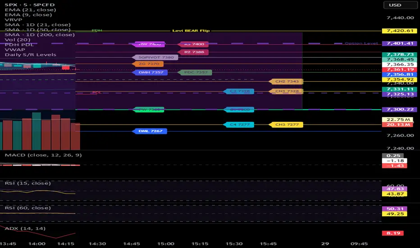Select the 43.87 RSI value label
The image size is (420, 248).
395,194
